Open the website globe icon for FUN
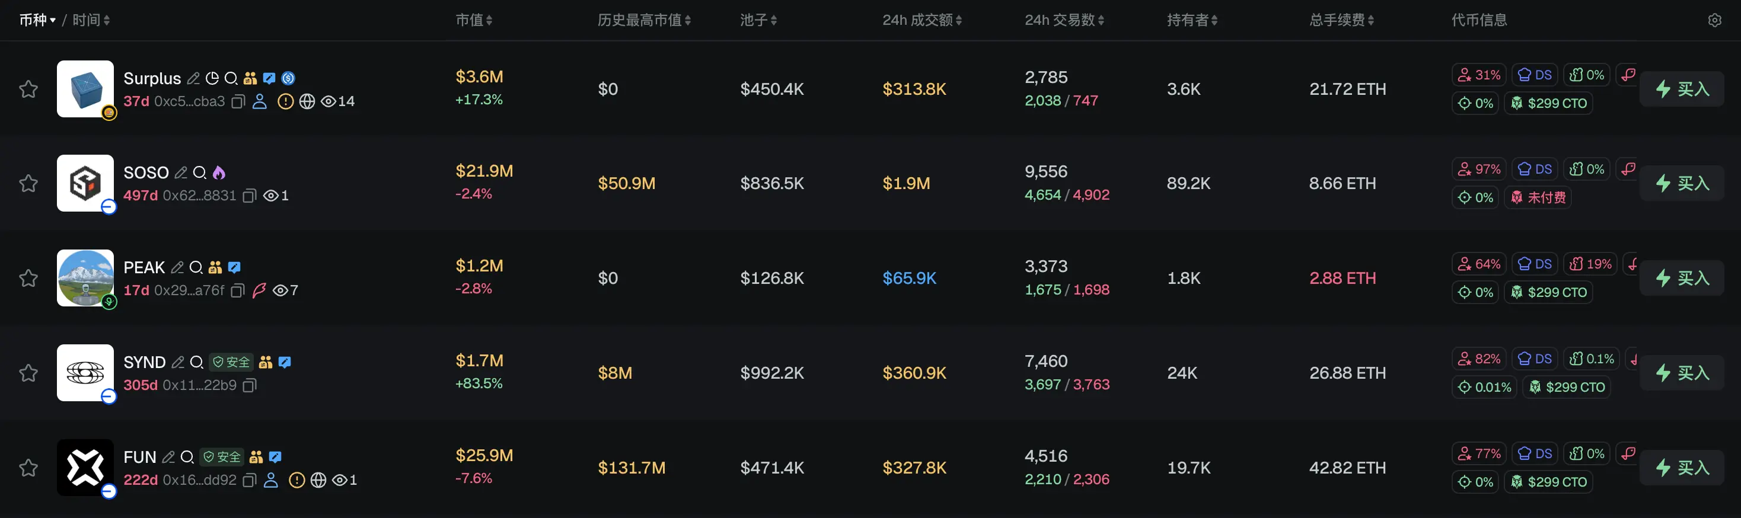The image size is (1741, 518). pyautogui.click(x=318, y=480)
